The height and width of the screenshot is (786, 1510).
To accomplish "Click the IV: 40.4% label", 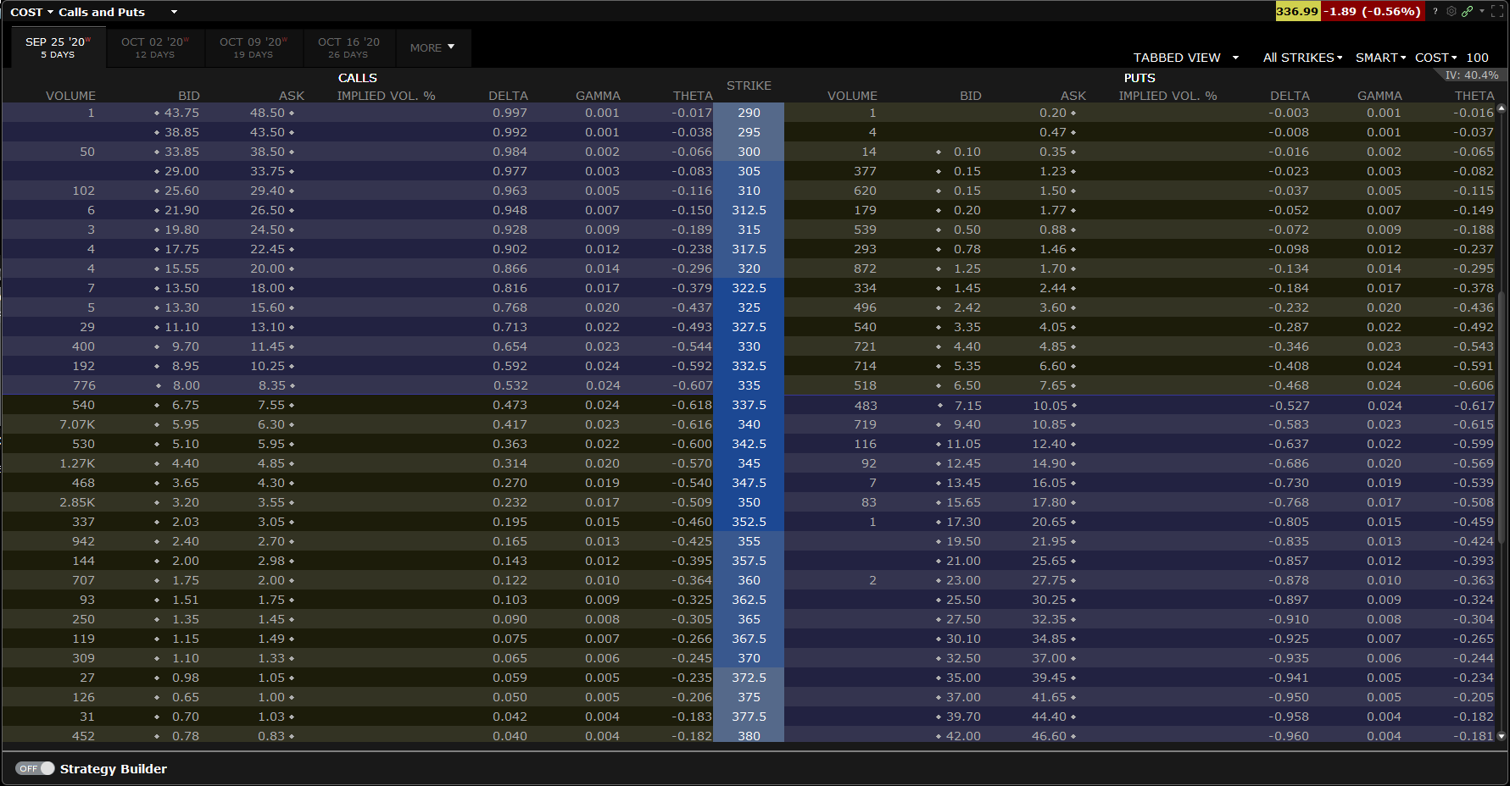I will pos(1472,75).
